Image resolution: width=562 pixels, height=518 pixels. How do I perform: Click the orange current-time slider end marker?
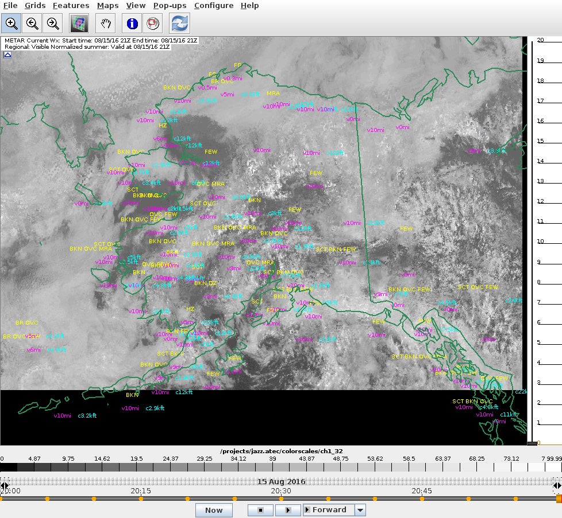(x=559, y=499)
